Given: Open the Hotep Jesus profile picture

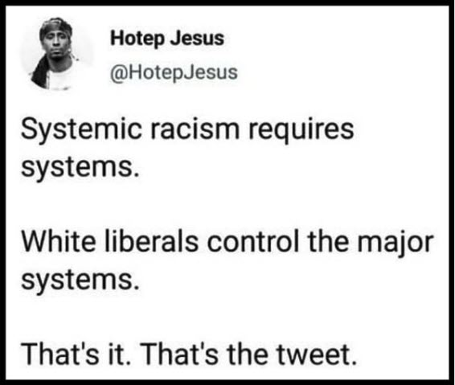Looking at the screenshot, I should [57, 53].
